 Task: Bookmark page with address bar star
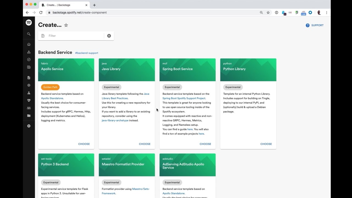point(268,12)
